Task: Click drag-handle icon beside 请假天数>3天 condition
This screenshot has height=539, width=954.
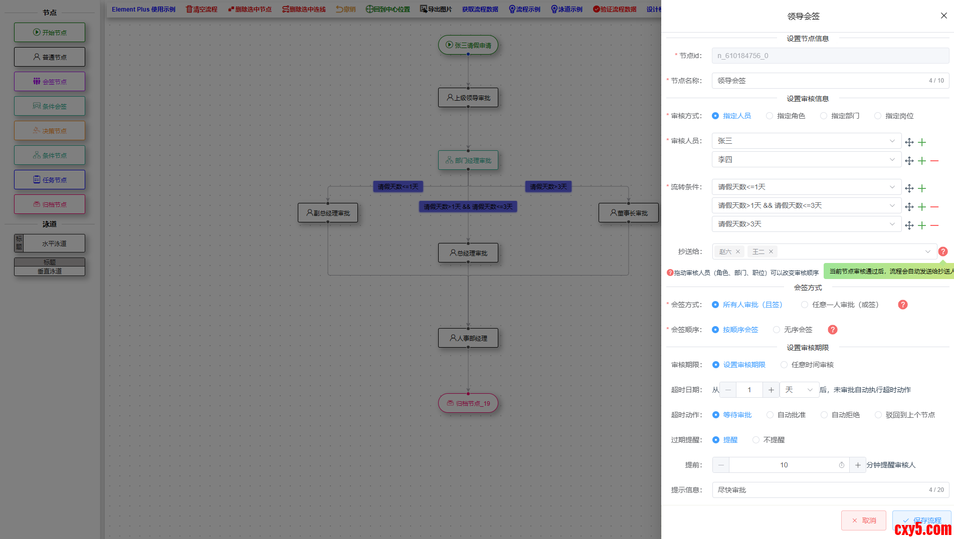Action: [x=909, y=225]
